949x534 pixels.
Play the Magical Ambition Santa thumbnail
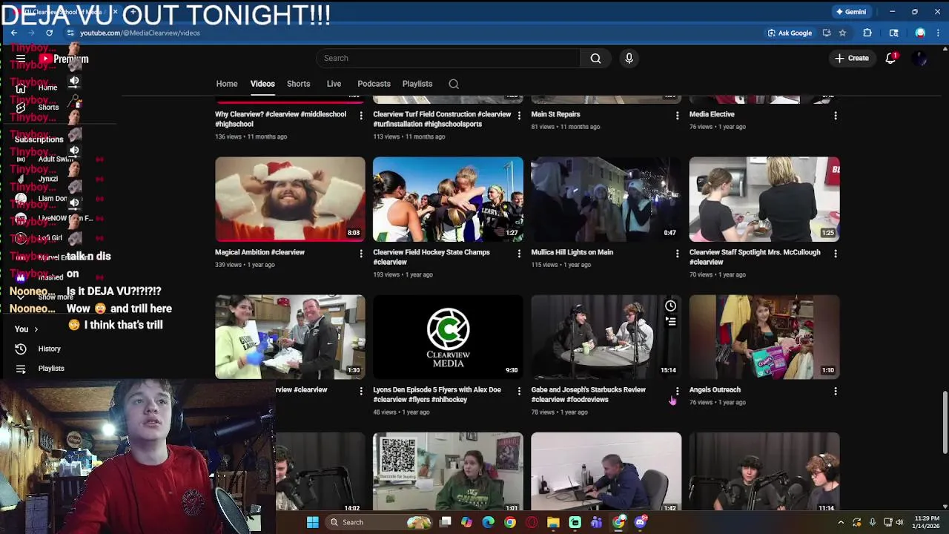[290, 199]
